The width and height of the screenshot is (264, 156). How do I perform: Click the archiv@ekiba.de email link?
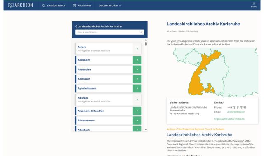pyautogui.click(x=236, y=112)
